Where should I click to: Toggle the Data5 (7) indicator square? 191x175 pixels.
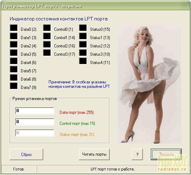pos(14,69)
